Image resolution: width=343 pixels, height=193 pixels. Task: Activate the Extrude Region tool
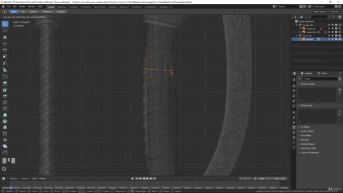click(x=5, y=84)
